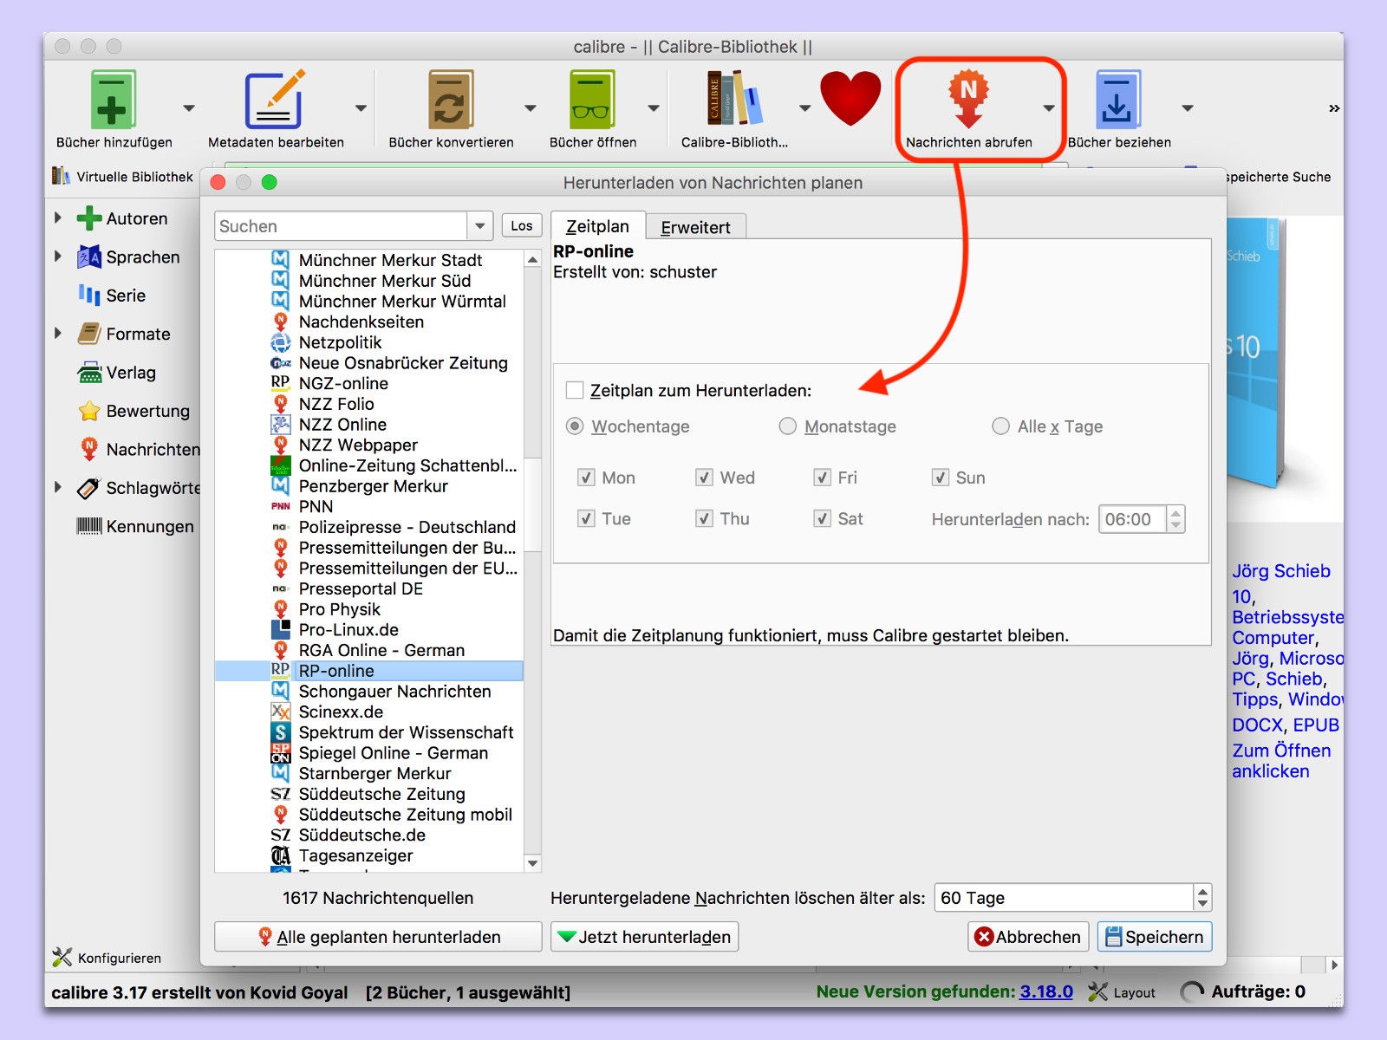Viewport: 1387px width, 1040px height.
Task: Open the Suchen field history dropdown
Action: 480,226
